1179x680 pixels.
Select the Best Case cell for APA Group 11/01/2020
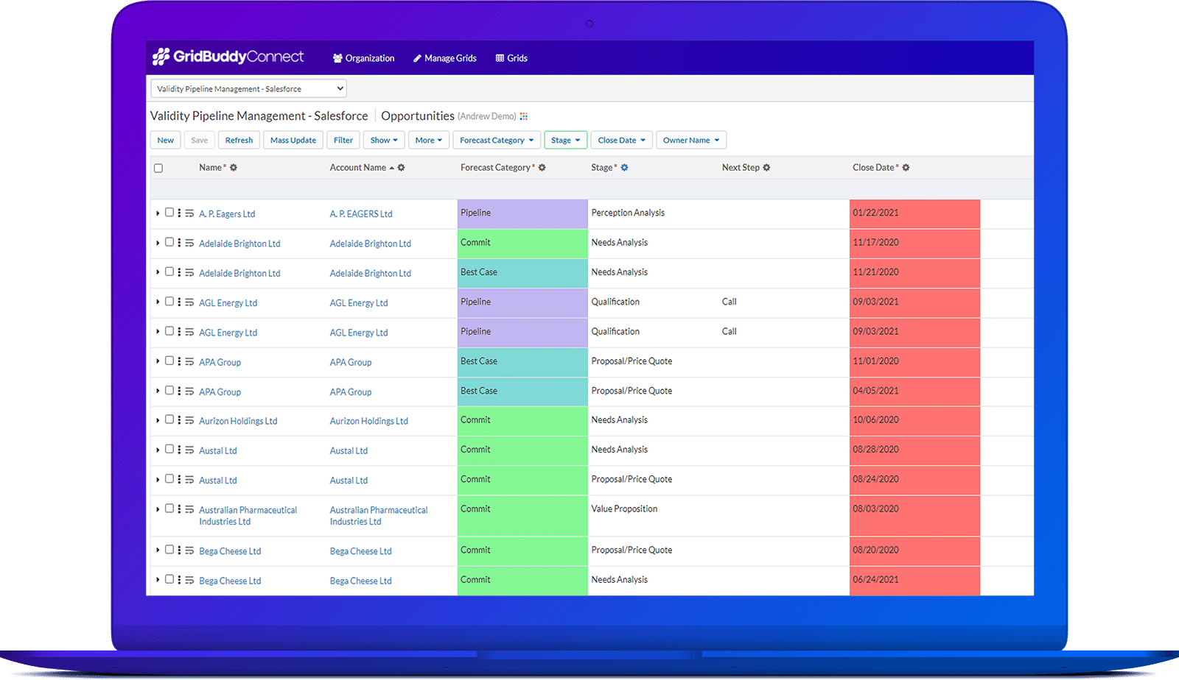(522, 362)
